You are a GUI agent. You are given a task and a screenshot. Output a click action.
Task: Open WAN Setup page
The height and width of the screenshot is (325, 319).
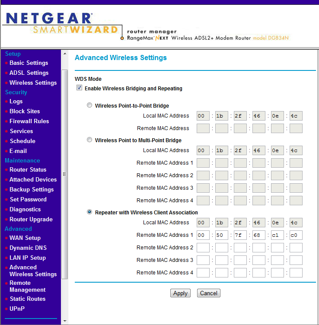(x=25, y=238)
